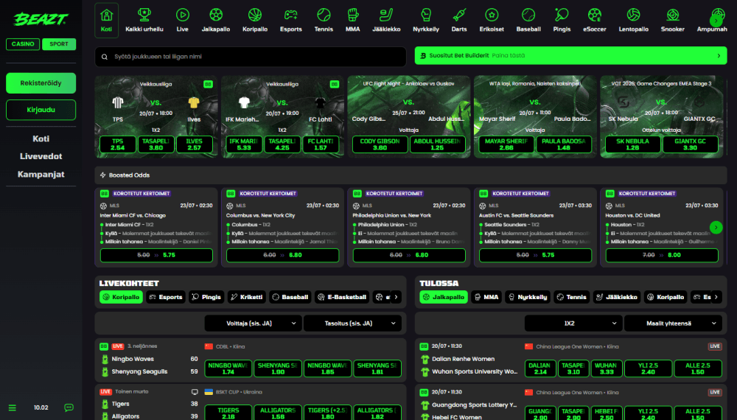Click the Kirjaudu login button
The width and height of the screenshot is (737, 420).
click(41, 110)
